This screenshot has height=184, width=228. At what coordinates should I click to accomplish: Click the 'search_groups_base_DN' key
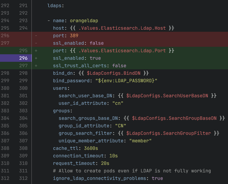tap(88, 118)
